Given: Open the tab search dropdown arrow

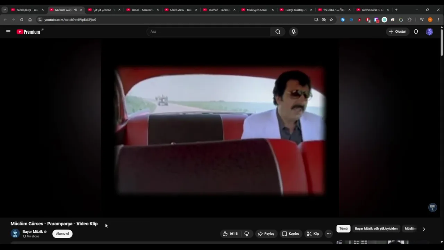Looking at the screenshot, I should click(x=5, y=10).
